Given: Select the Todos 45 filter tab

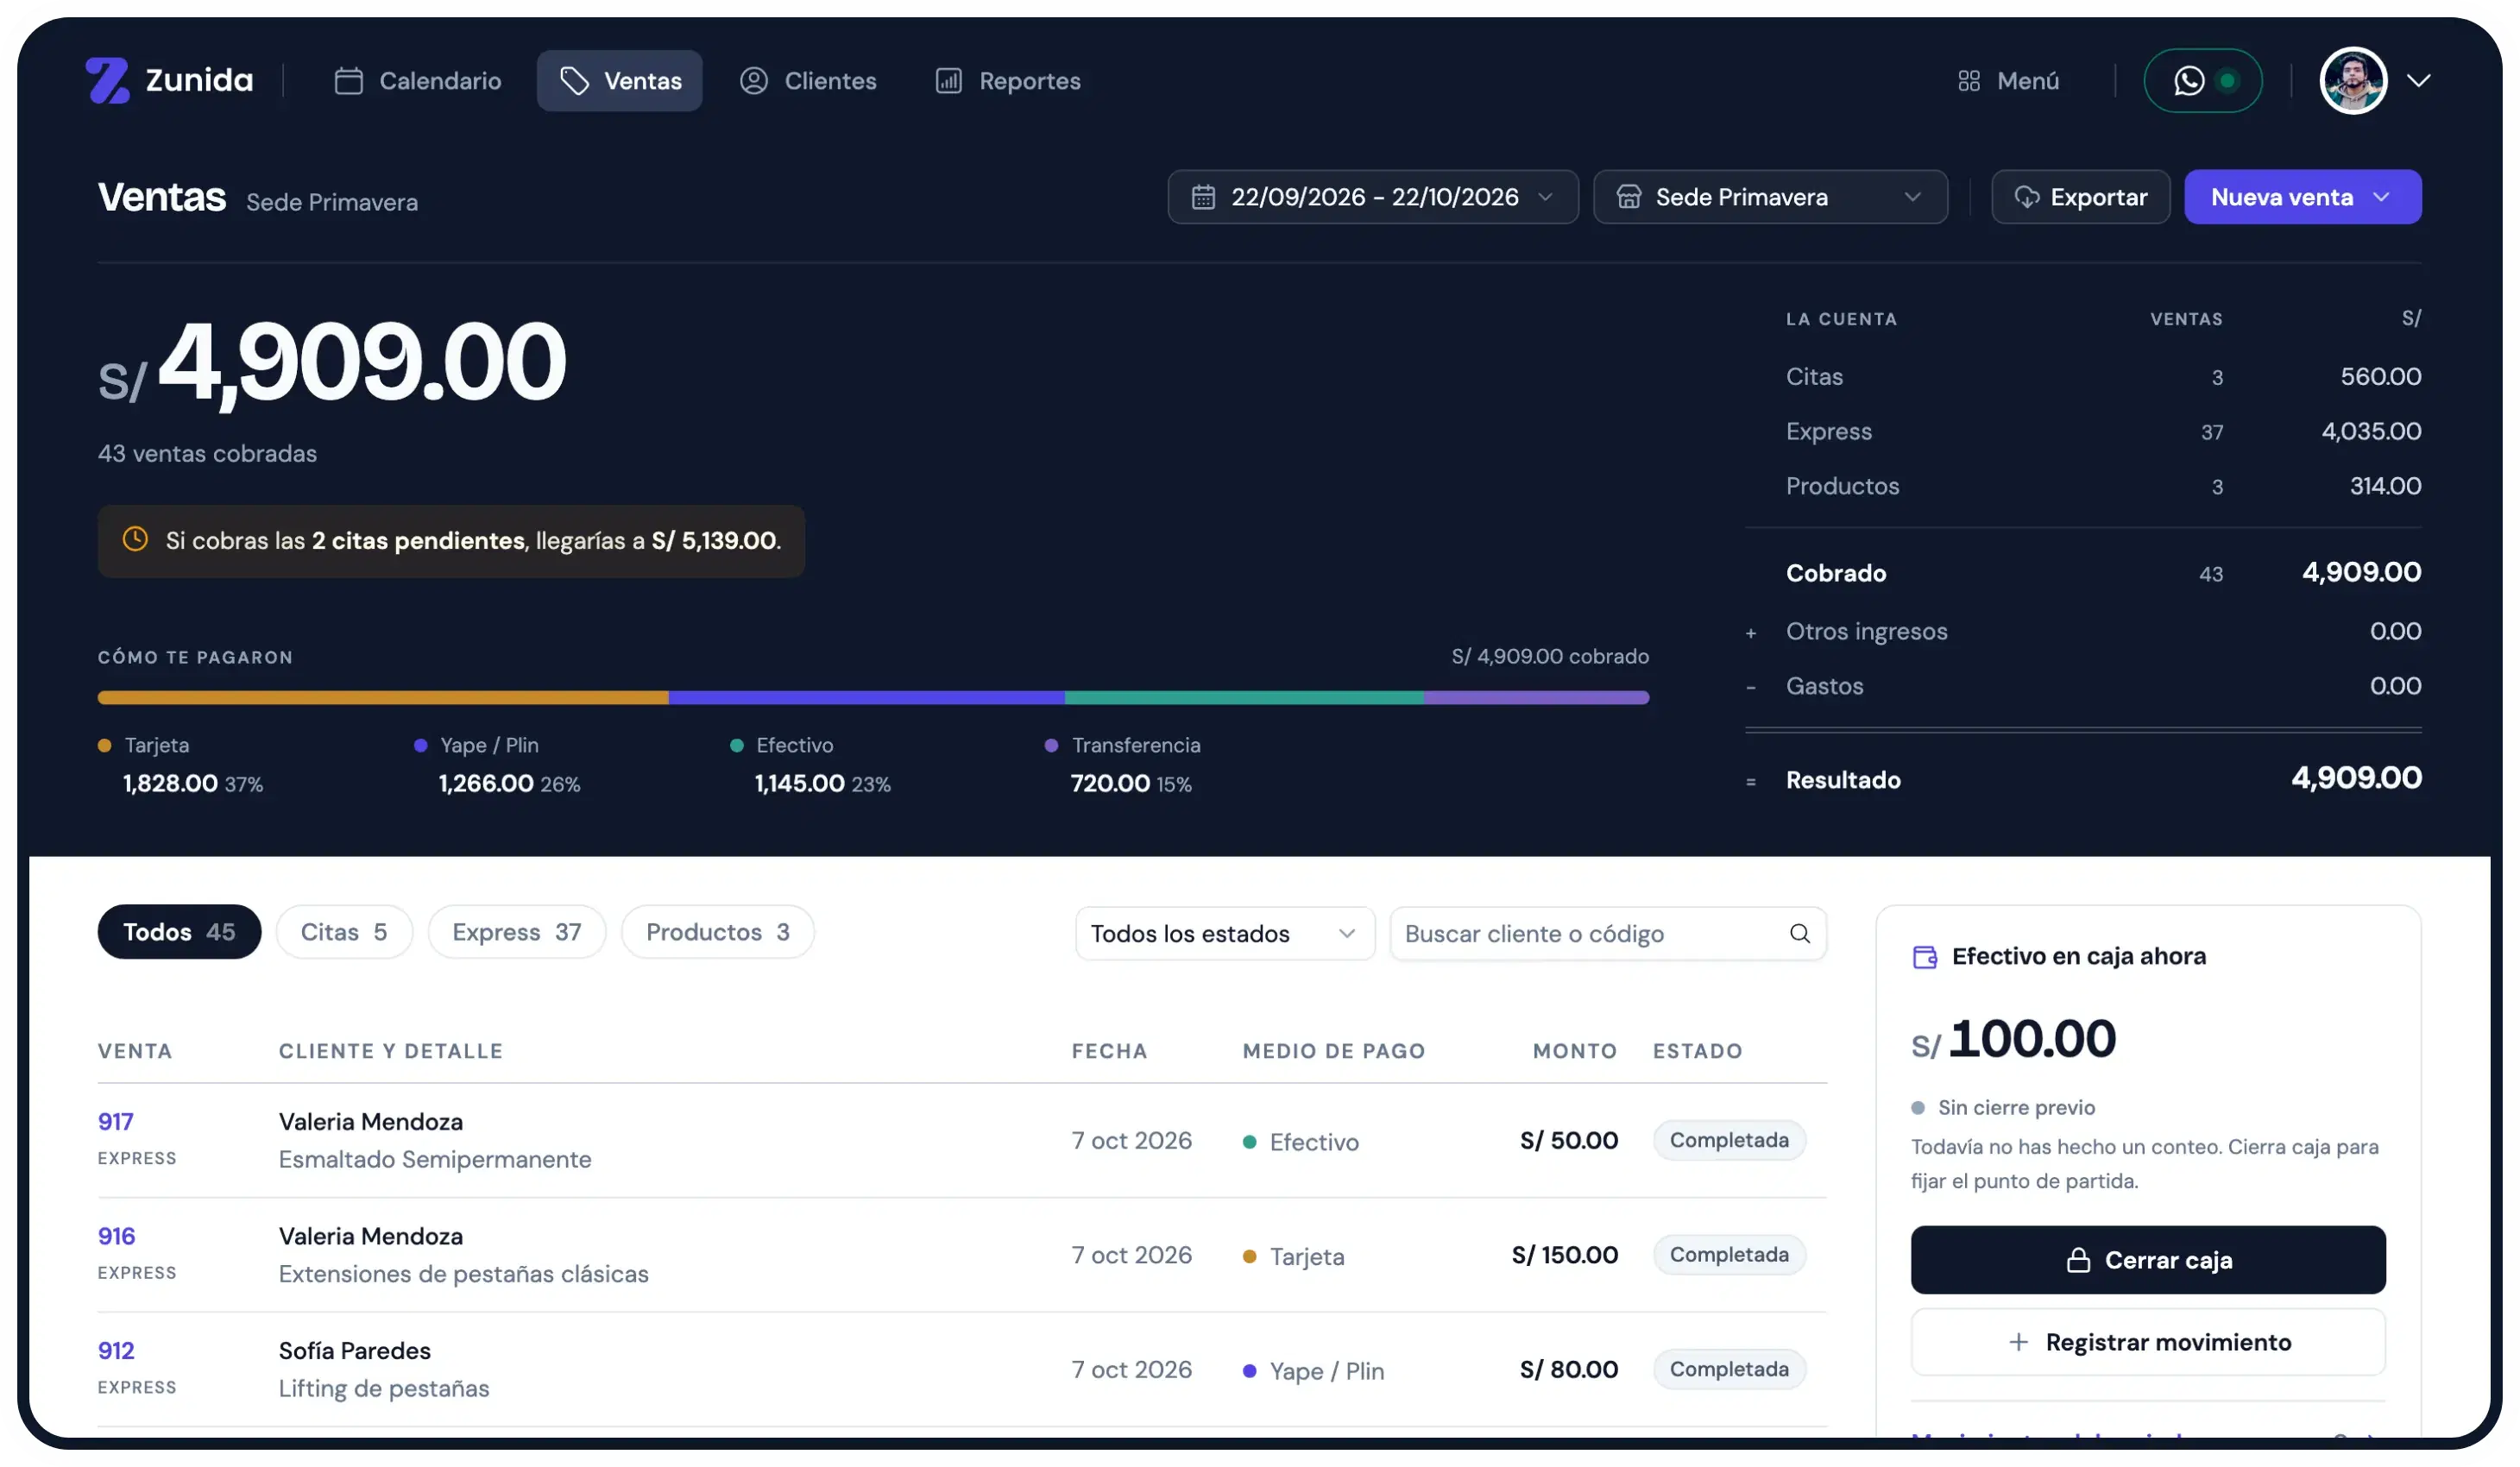Looking at the screenshot, I should (179, 932).
